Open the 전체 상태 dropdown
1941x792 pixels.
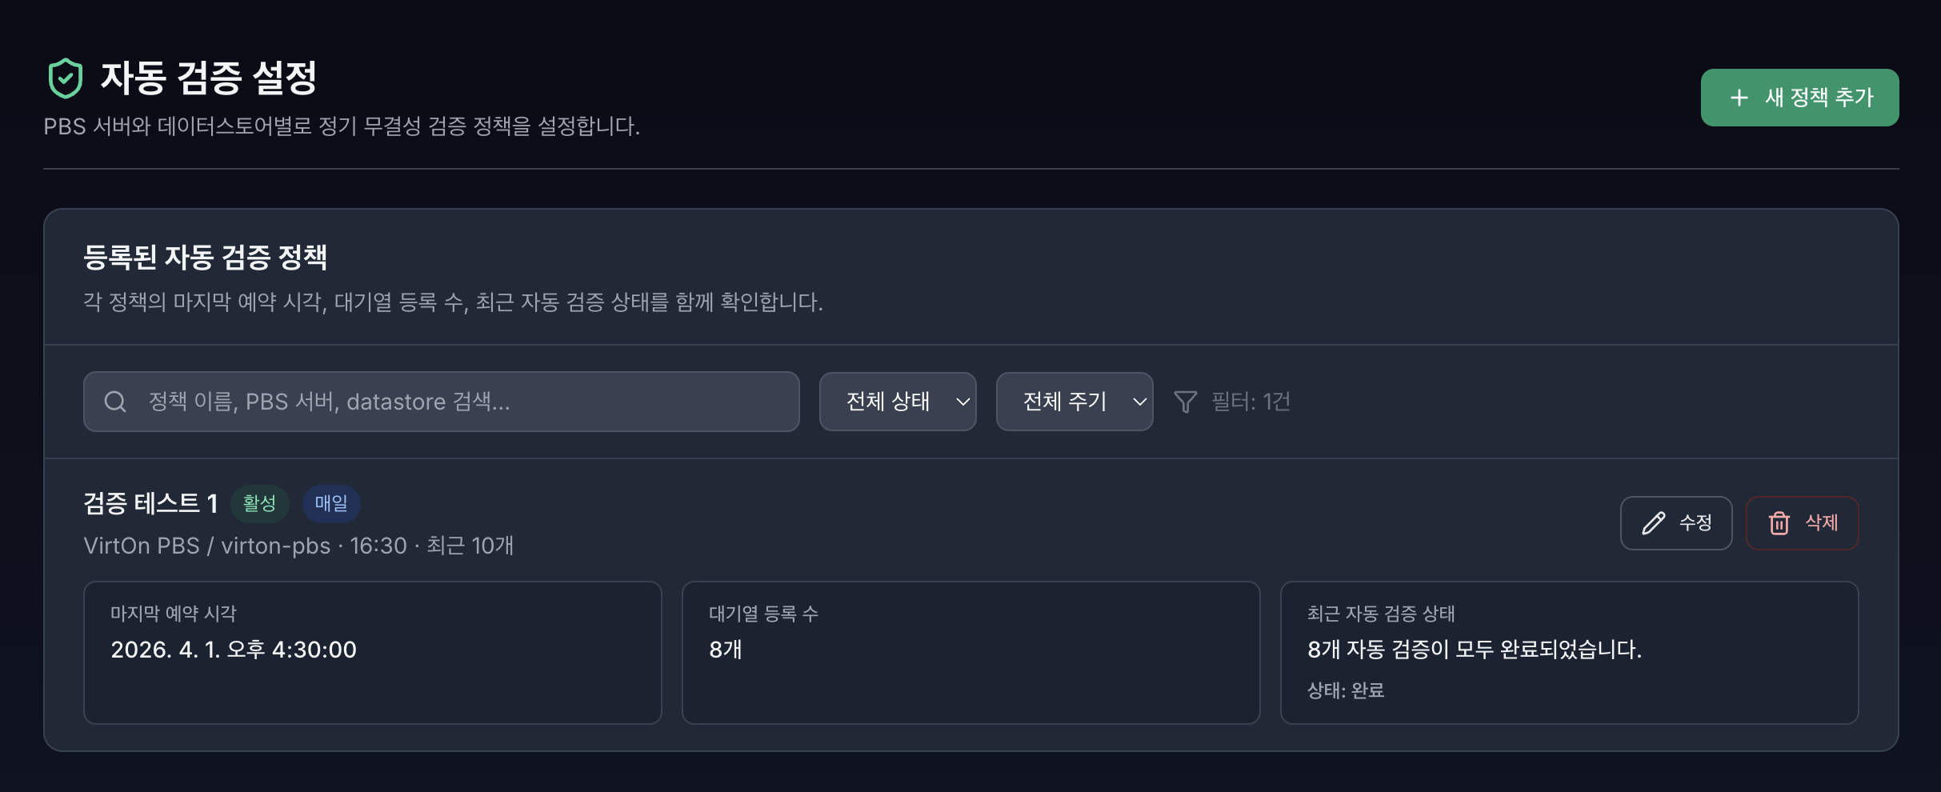[x=897, y=402]
